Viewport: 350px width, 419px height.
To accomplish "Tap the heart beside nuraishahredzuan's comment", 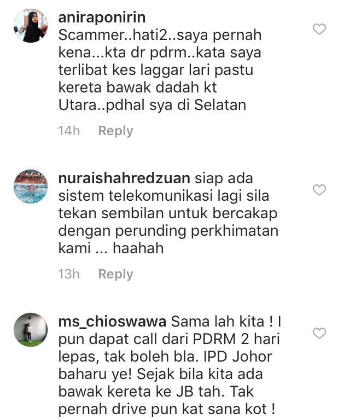I will click(319, 190).
